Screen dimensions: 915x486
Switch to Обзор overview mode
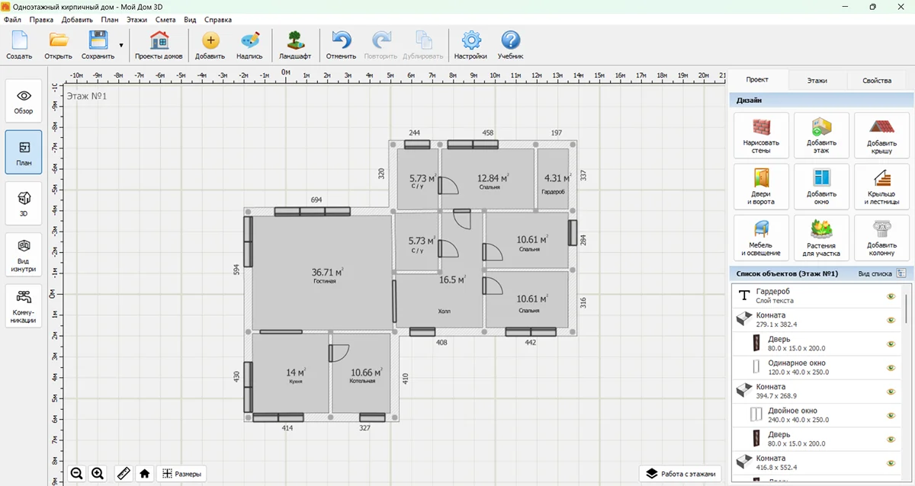tap(24, 101)
